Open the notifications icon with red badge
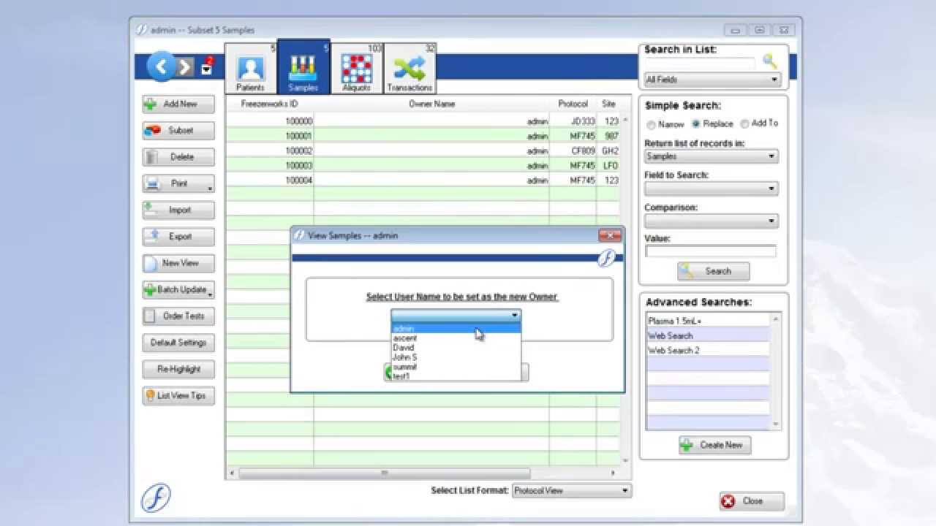The height and width of the screenshot is (526, 936). tap(207, 66)
